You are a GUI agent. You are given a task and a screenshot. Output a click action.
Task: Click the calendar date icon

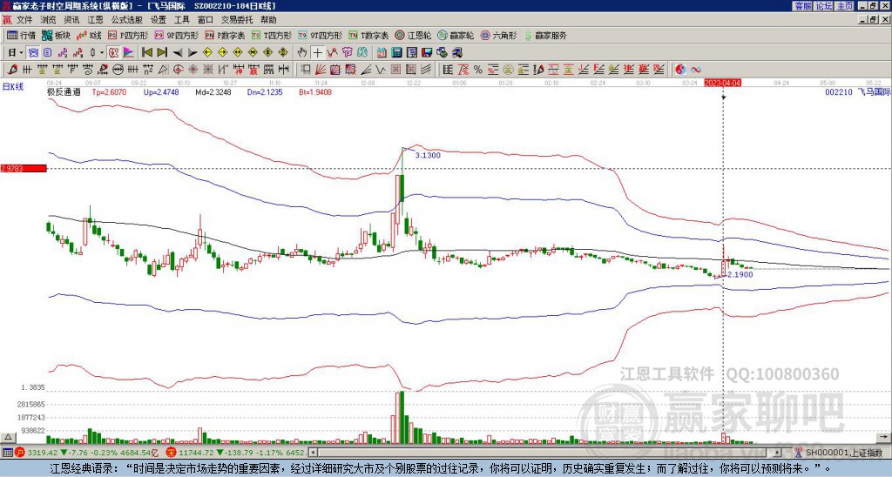(382, 53)
